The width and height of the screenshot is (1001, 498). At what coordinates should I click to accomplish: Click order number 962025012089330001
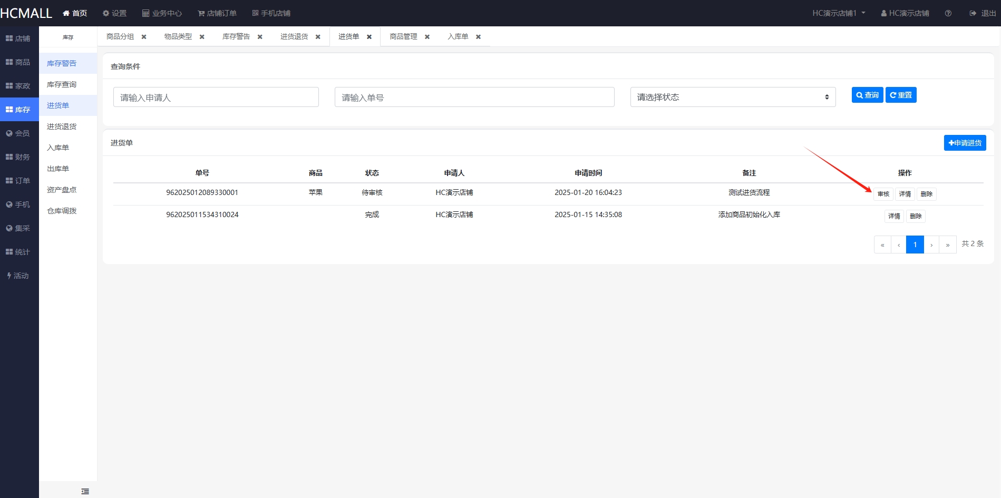point(202,192)
